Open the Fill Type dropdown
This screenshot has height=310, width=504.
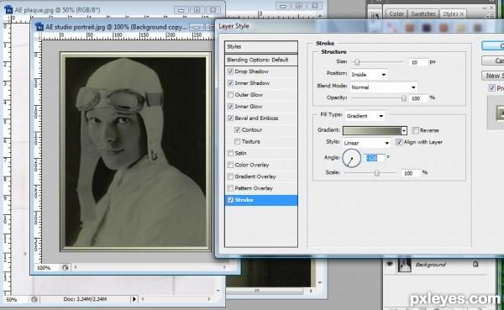[365, 116]
